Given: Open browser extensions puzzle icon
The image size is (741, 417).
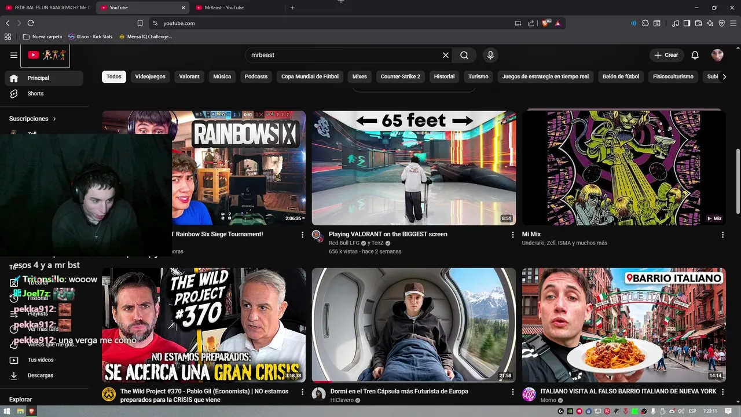Looking at the screenshot, I should coord(645,23).
